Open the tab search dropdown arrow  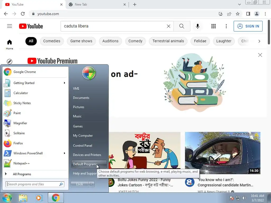point(239,4)
